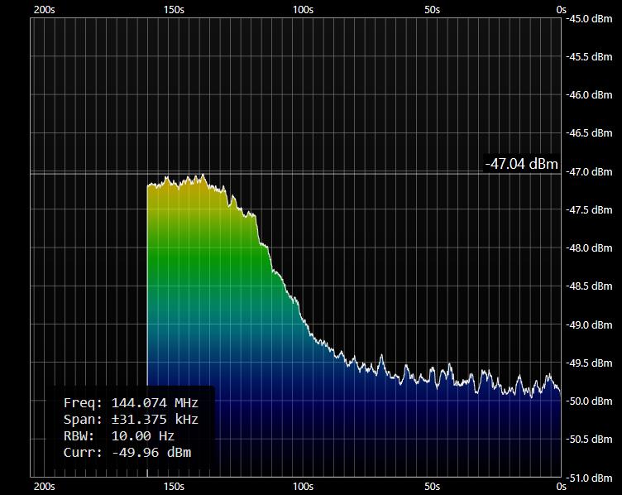622x495 pixels.
Task: Click the bottom 150s time label
Action: (174, 487)
